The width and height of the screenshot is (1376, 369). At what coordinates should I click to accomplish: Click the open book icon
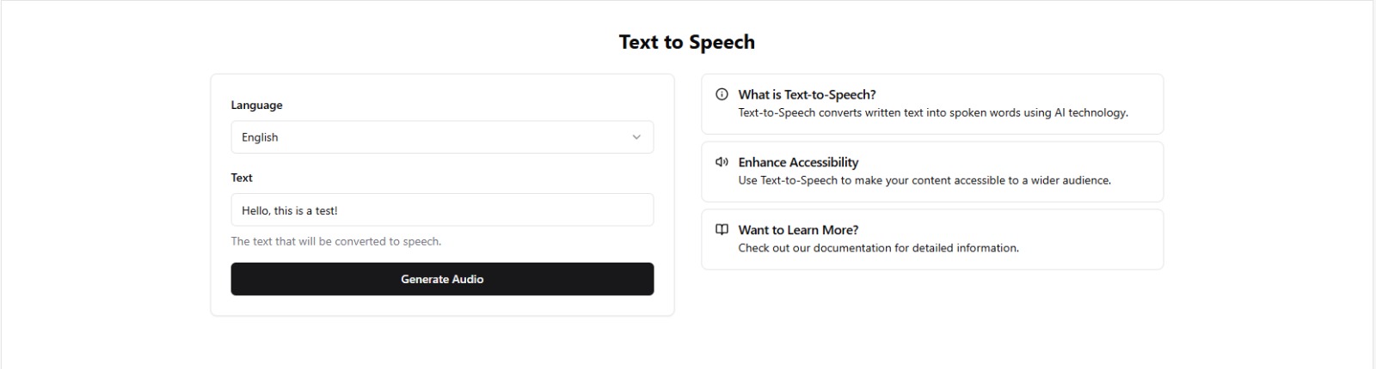pyautogui.click(x=722, y=230)
